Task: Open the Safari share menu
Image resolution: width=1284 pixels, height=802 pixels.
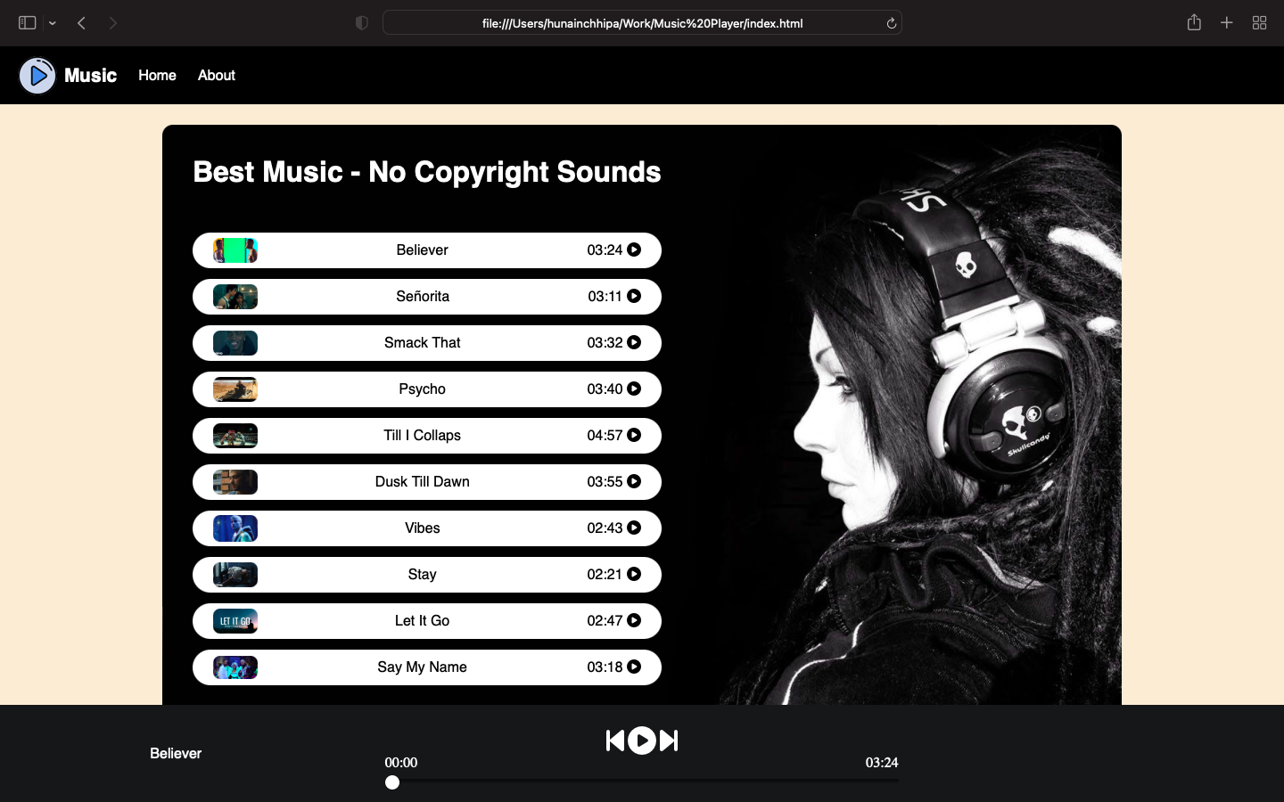Action: tap(1194, 23)
